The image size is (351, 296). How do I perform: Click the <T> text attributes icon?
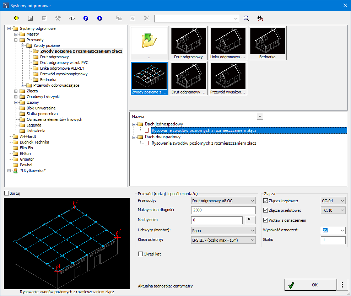[x=72, y=18]
